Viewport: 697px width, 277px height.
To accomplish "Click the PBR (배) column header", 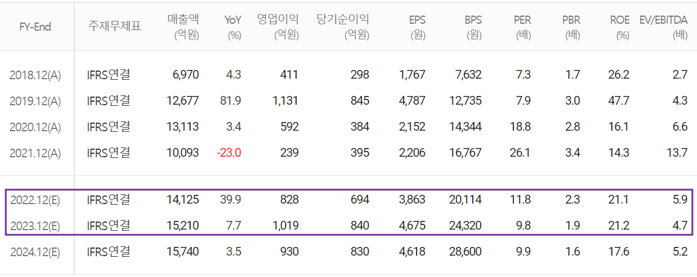I will (571, 27).
